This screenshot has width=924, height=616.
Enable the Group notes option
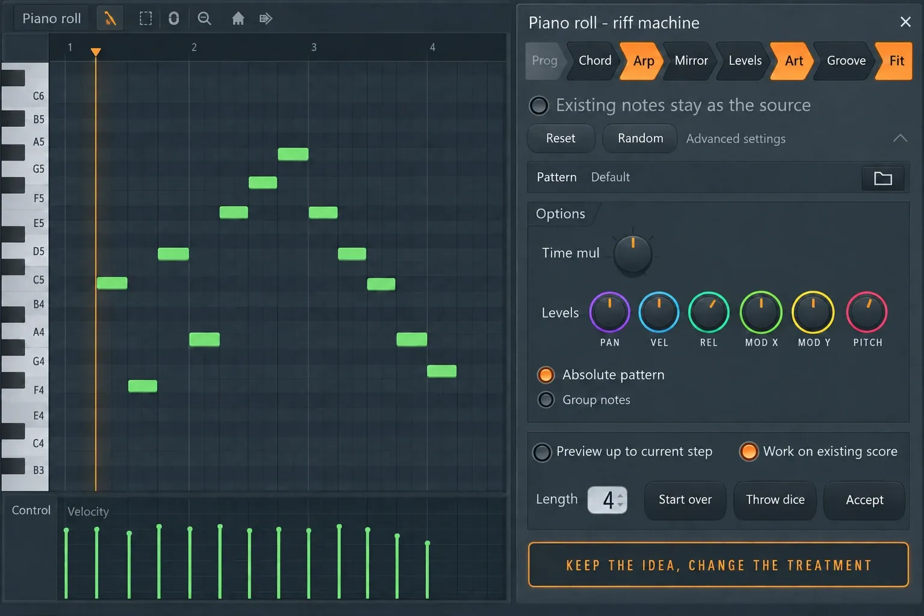tap(546, 400)
